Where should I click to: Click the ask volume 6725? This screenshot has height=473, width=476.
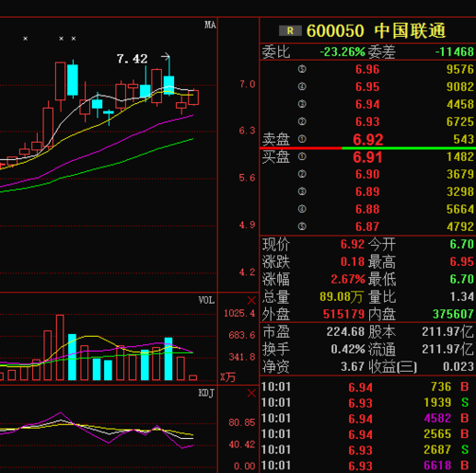point(460,122)
